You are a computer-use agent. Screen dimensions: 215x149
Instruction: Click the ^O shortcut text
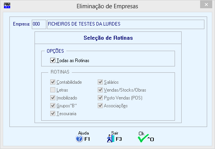tap(151, 140)
